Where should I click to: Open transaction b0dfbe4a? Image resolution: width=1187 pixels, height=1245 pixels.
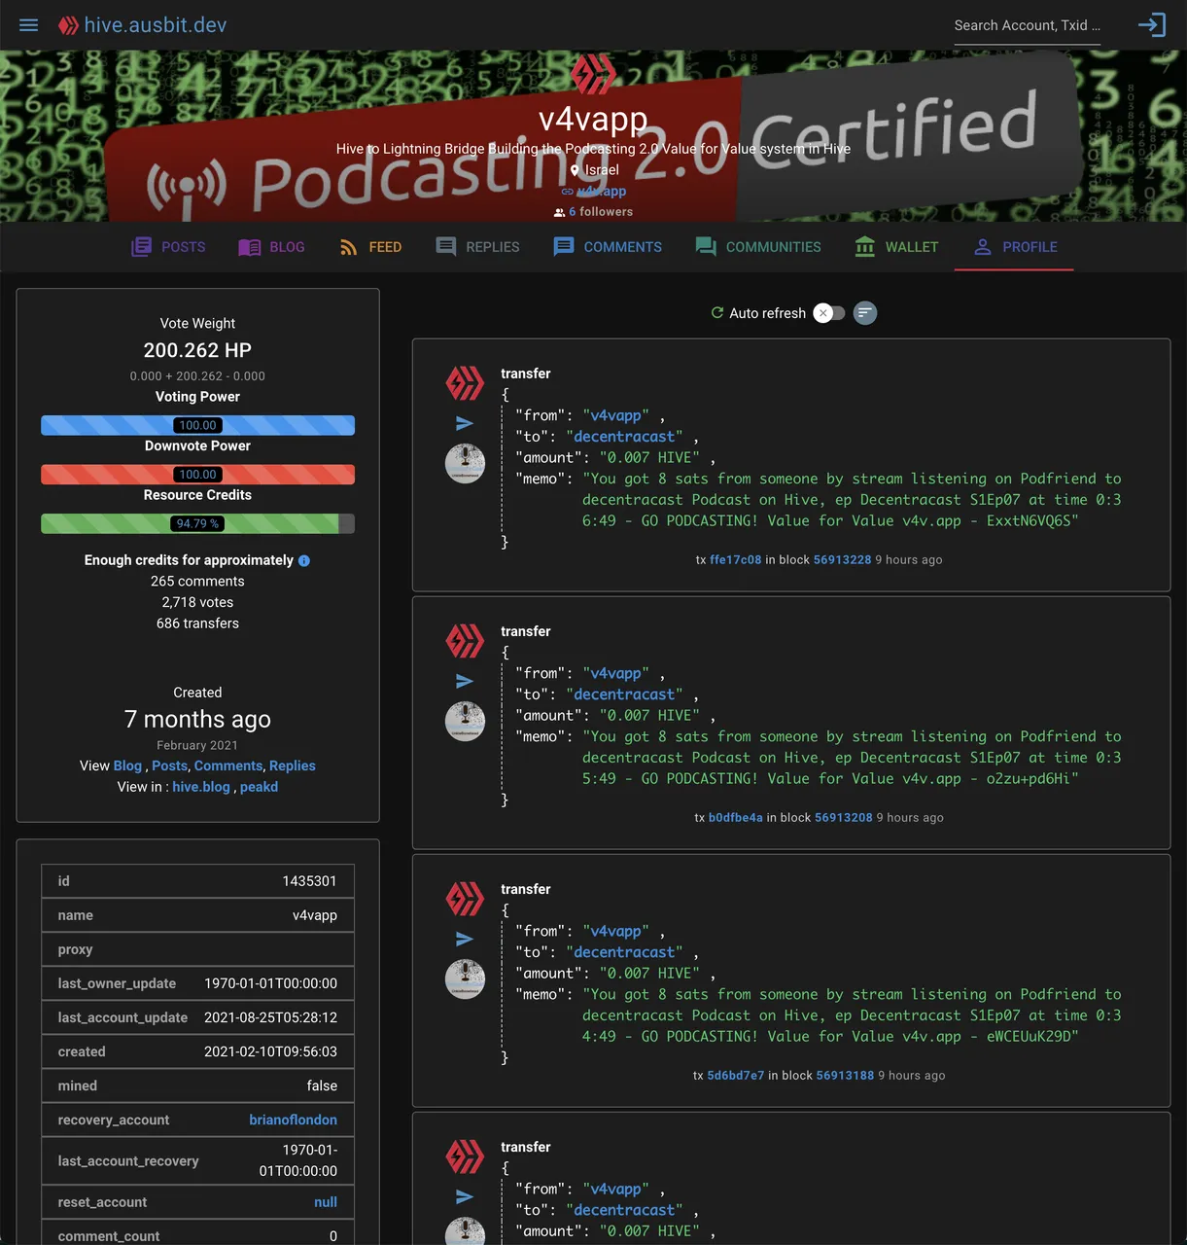(x=736, y=818)
